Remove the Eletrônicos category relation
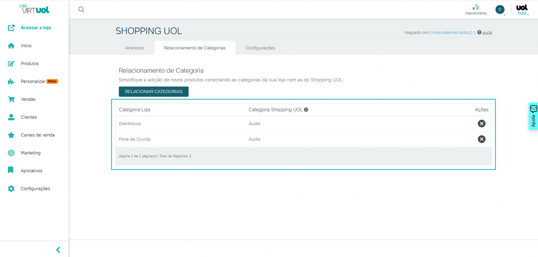This screenshot has height=257, width=538. coord(482,124)
